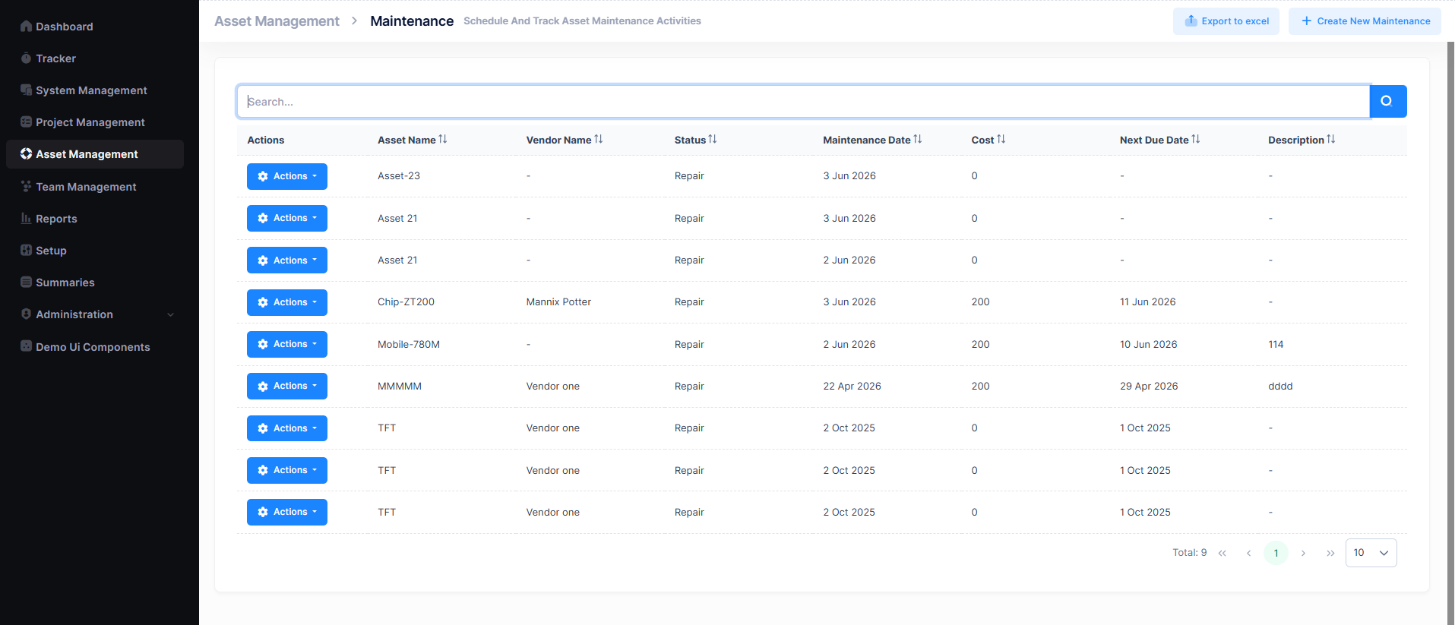Sort by Maintenance Date arrows icon
The image size is (1455, 625).
(918, 139)
